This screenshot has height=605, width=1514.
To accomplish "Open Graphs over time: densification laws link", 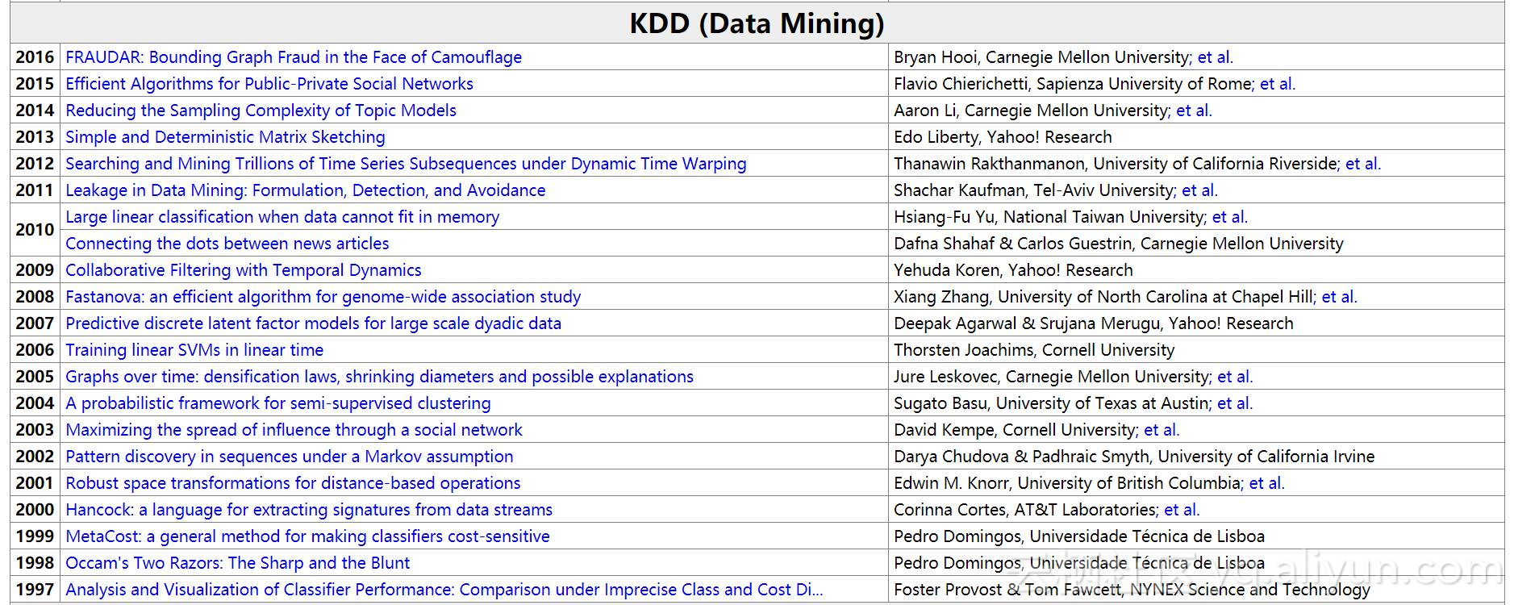I will pyautogui.click(x=379, y=377).
